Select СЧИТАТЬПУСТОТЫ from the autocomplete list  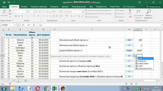(144, 69)
